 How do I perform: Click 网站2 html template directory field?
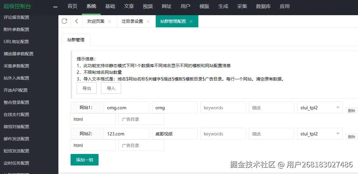[x=93, y=145]
